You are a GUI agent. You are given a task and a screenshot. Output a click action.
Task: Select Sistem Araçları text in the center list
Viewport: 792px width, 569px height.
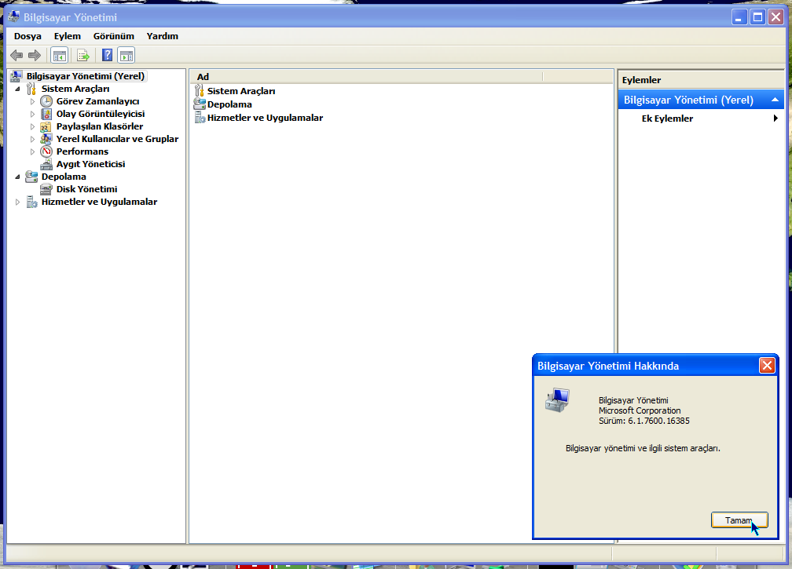[x=241, y=91]
